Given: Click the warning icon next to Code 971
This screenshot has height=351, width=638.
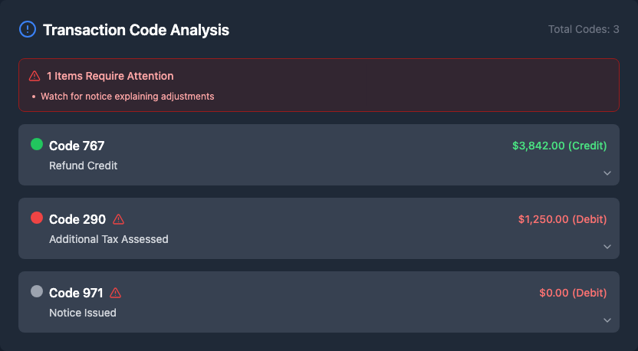Looking at the screenshot, I should 116,293.
